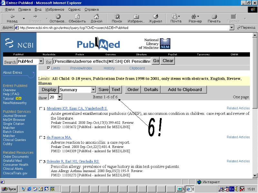Click the Internet Explorer icon in the taskbar quick launch
The width and height of the screenshot is (258, 193).
click(29, 189)
